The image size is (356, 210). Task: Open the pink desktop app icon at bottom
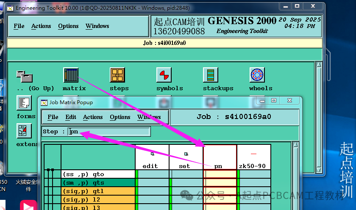tap(28, 205)
